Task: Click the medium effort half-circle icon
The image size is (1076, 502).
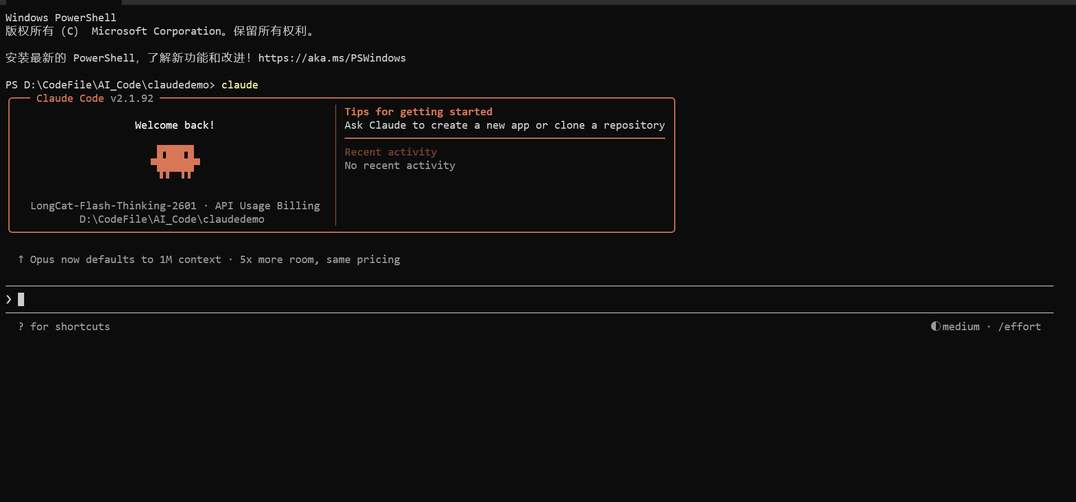Action: coord(935,326)
